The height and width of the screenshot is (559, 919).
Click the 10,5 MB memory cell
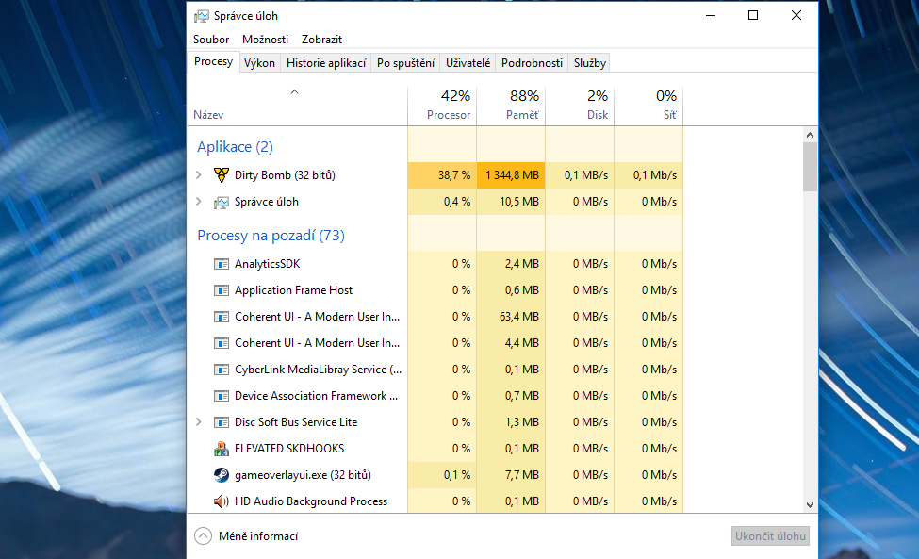pos(511,202)
